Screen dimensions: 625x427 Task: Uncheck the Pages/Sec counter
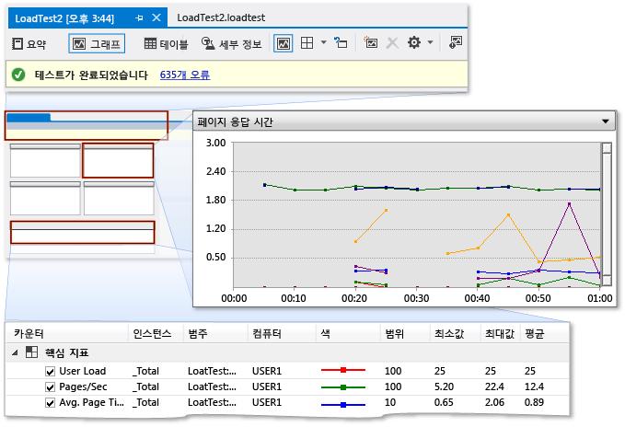coord(50,387)
